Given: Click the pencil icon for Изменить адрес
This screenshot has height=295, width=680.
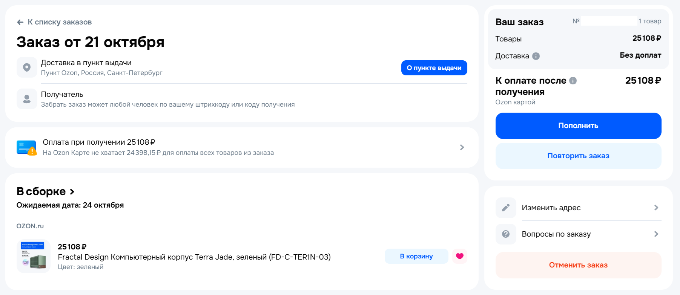Looking at the screenshot, I should click(506, 208).
